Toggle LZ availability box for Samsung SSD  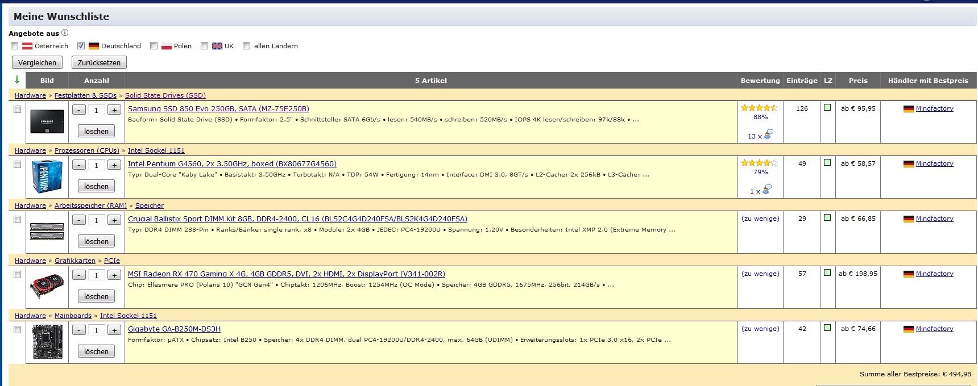(827, 107)
